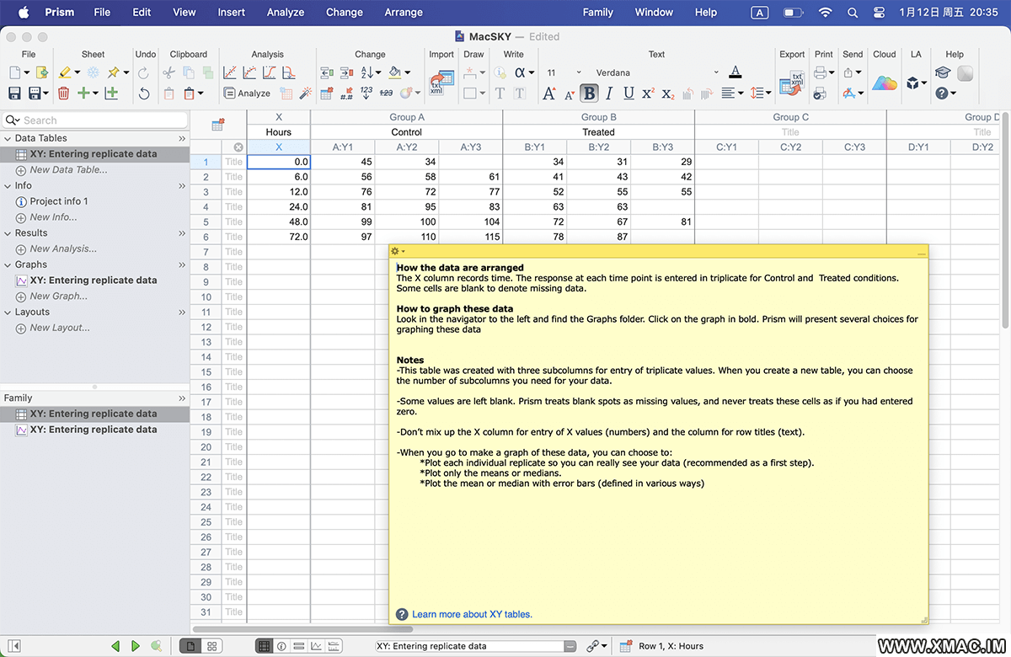Click the green go-back arrow in status bar
This screenshot has width=1011, height=657.
(x=116, y=646)
